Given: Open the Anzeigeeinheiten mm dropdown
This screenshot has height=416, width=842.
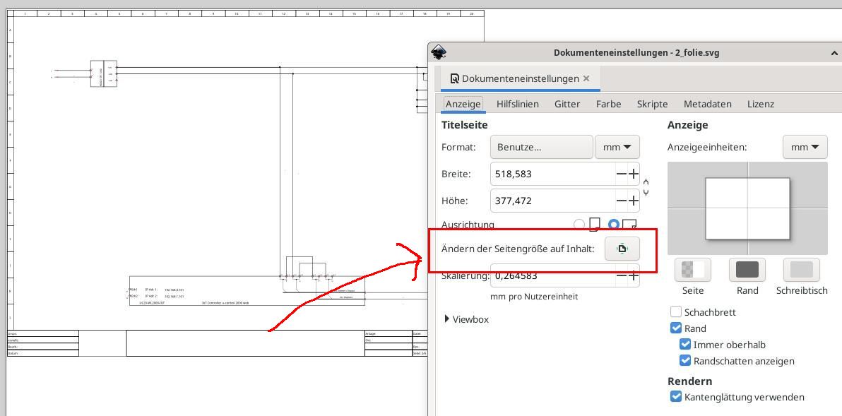Looking at the screenshot, I should point(805,147).
